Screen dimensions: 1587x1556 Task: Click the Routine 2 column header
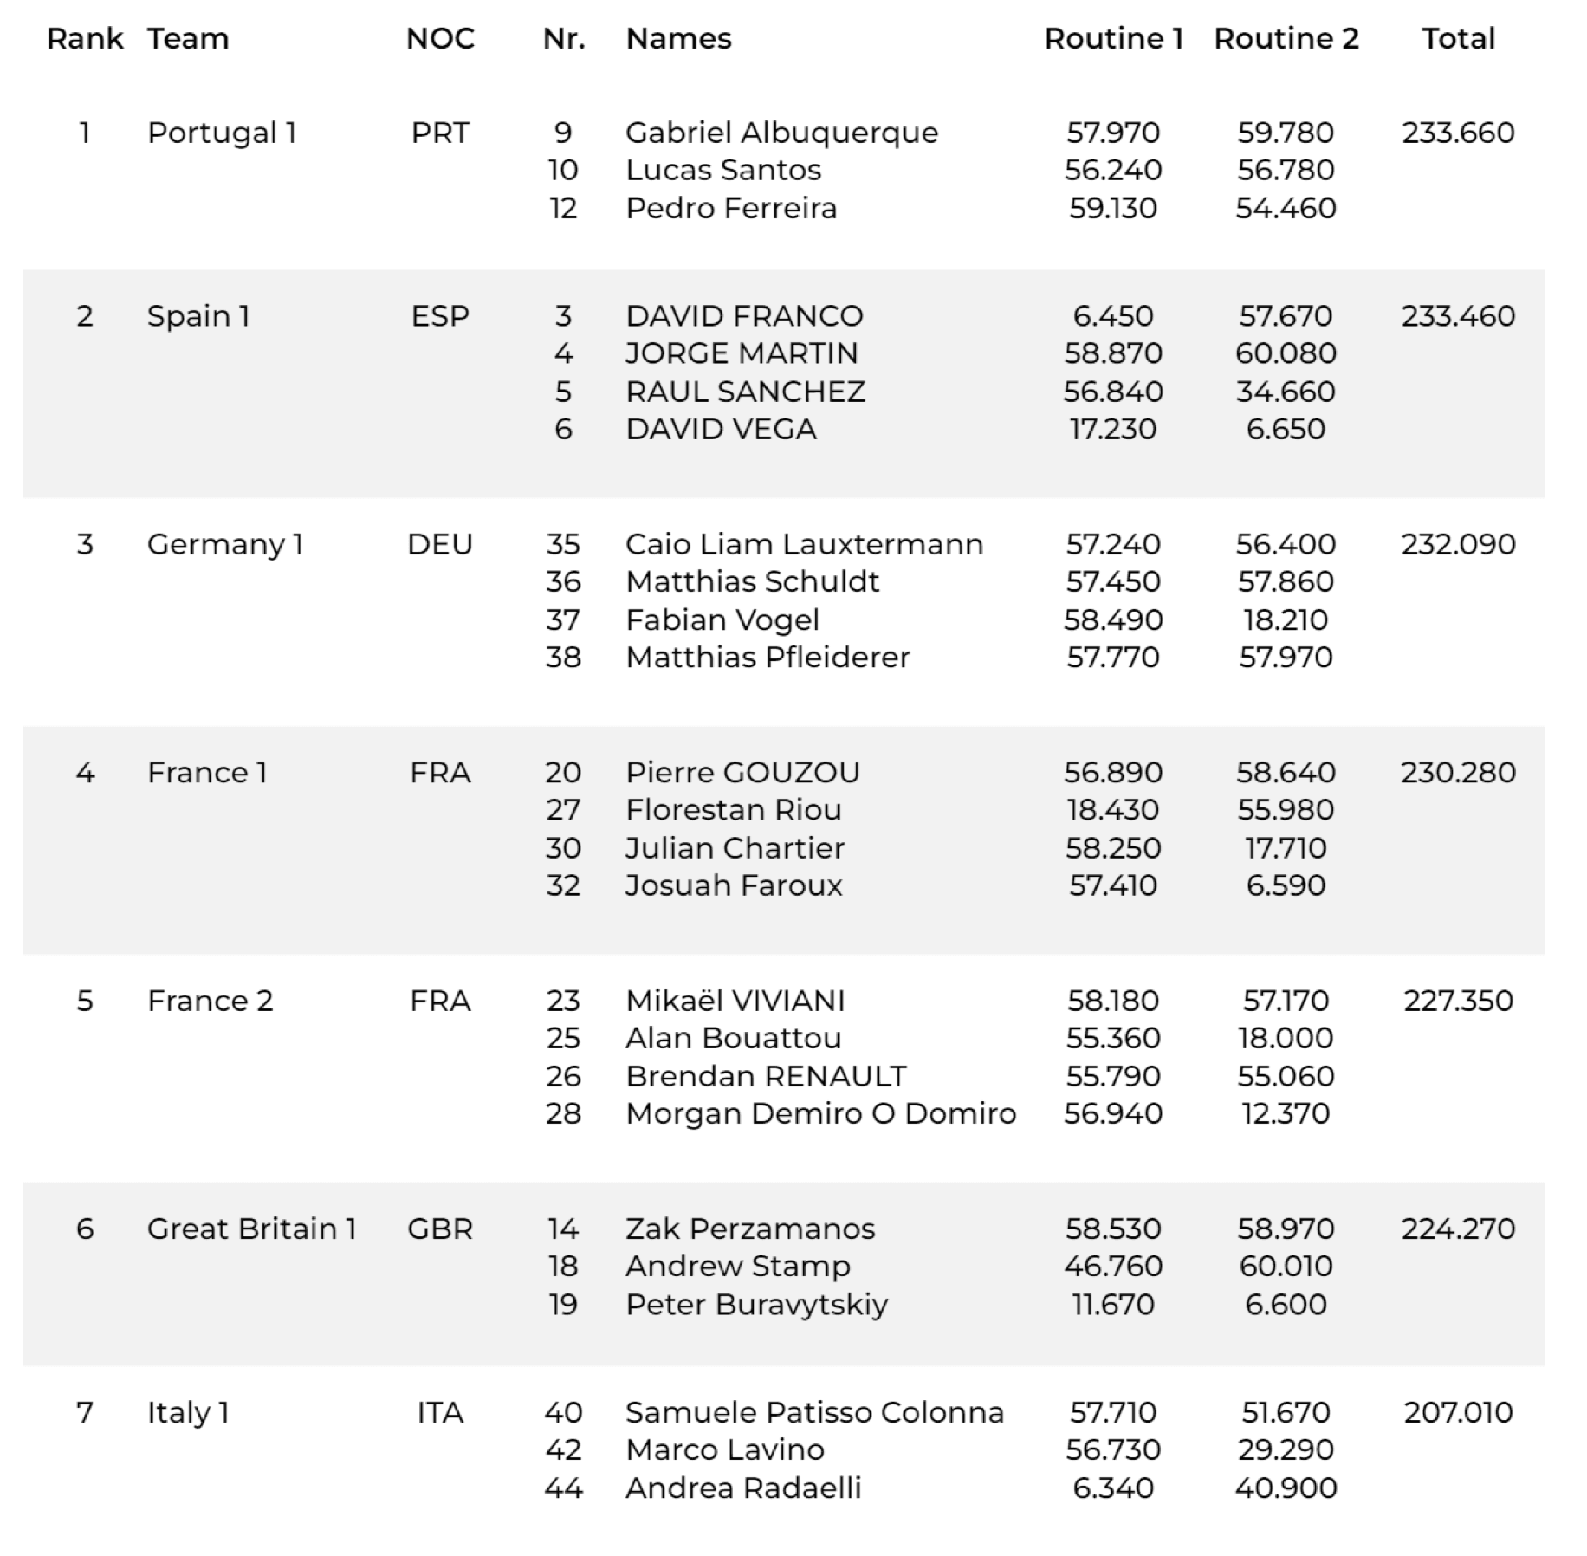(x=1286, y=39)
